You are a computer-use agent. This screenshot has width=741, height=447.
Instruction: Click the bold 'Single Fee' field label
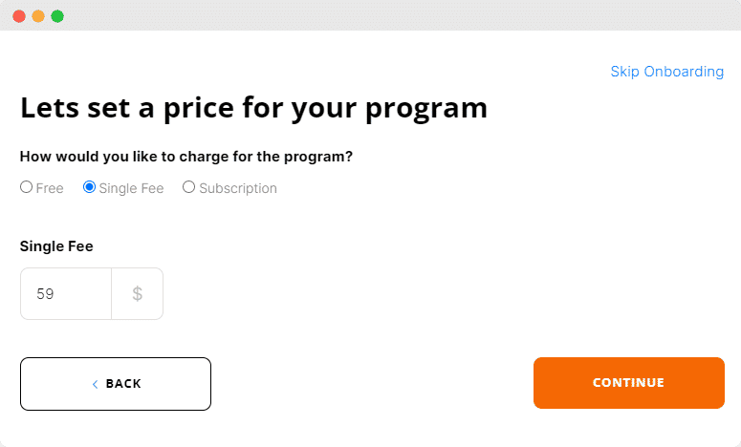[x=56, y=245]
